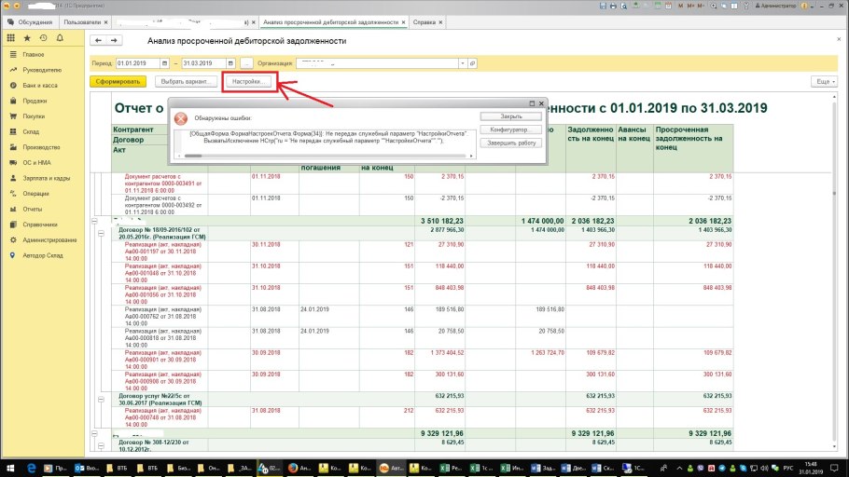Open the History clock icon

click(x=42, y=38)
